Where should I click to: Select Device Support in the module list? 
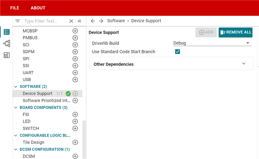click(38, 94)
